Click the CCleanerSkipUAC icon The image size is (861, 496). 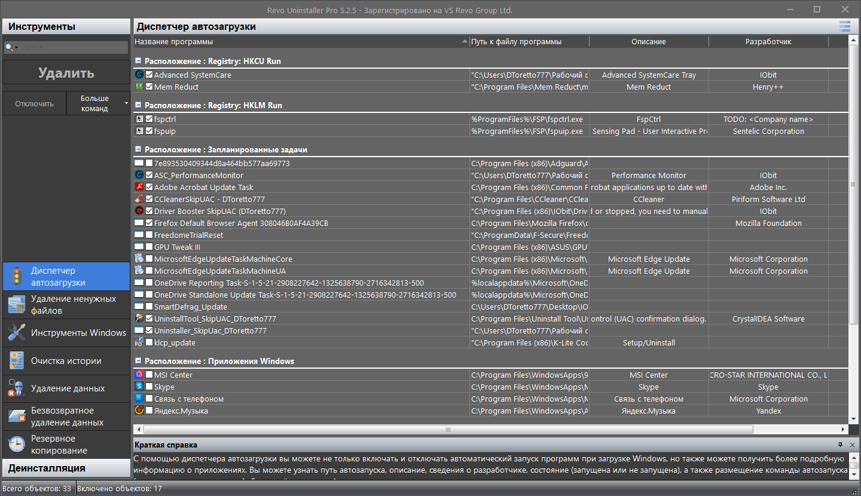[x=139, y=199]
